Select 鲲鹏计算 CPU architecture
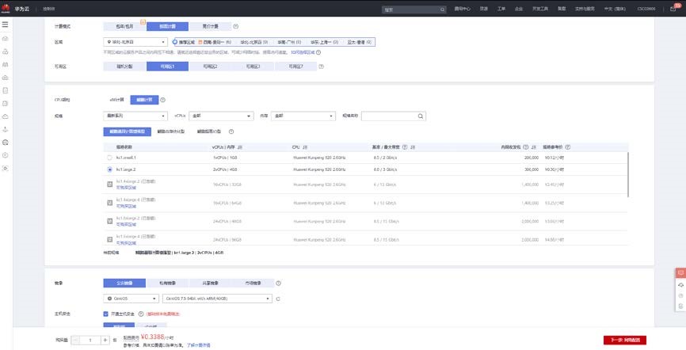686x350 pixels. [x=144, y=100]
